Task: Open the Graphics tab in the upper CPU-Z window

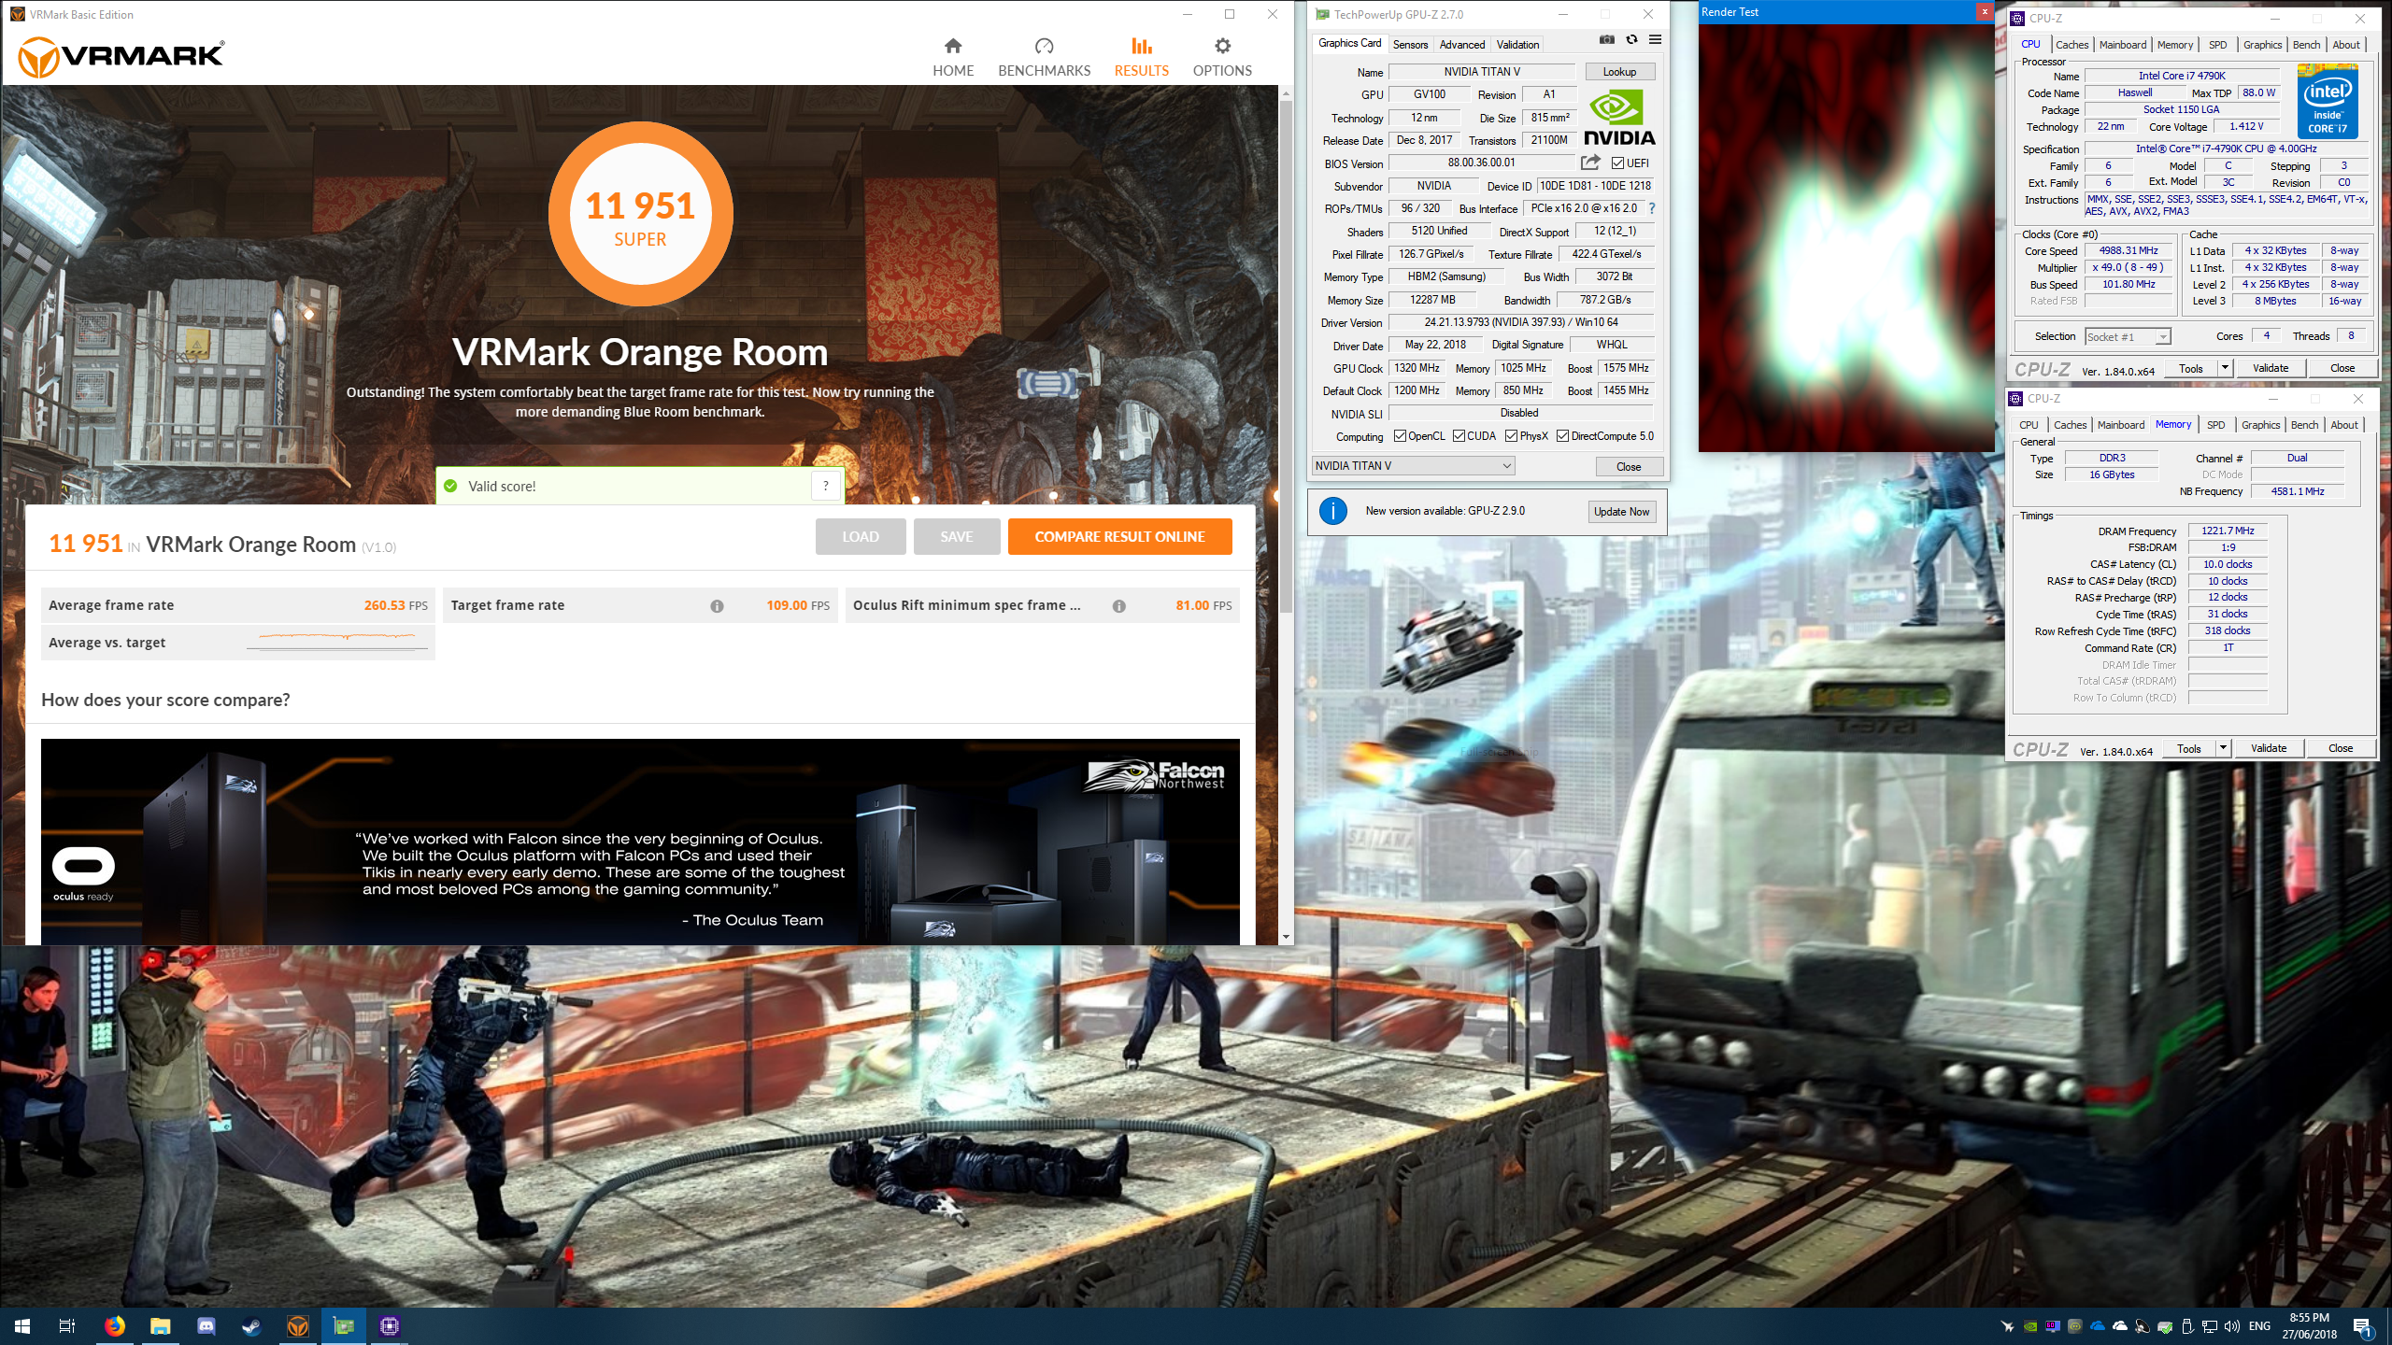Action: [x=2262, y=45]
